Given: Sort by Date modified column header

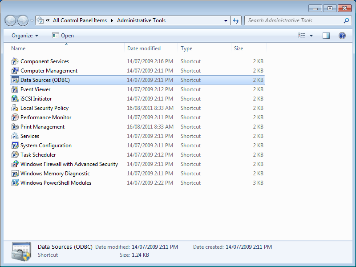Looking at the screenshot, I should pos(144,49).
